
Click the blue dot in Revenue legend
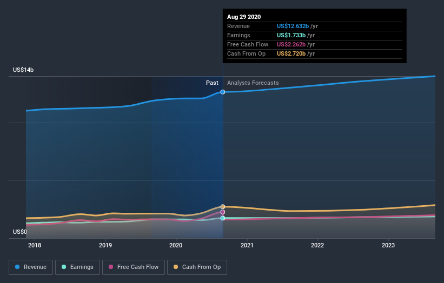[x=17, y=267]
